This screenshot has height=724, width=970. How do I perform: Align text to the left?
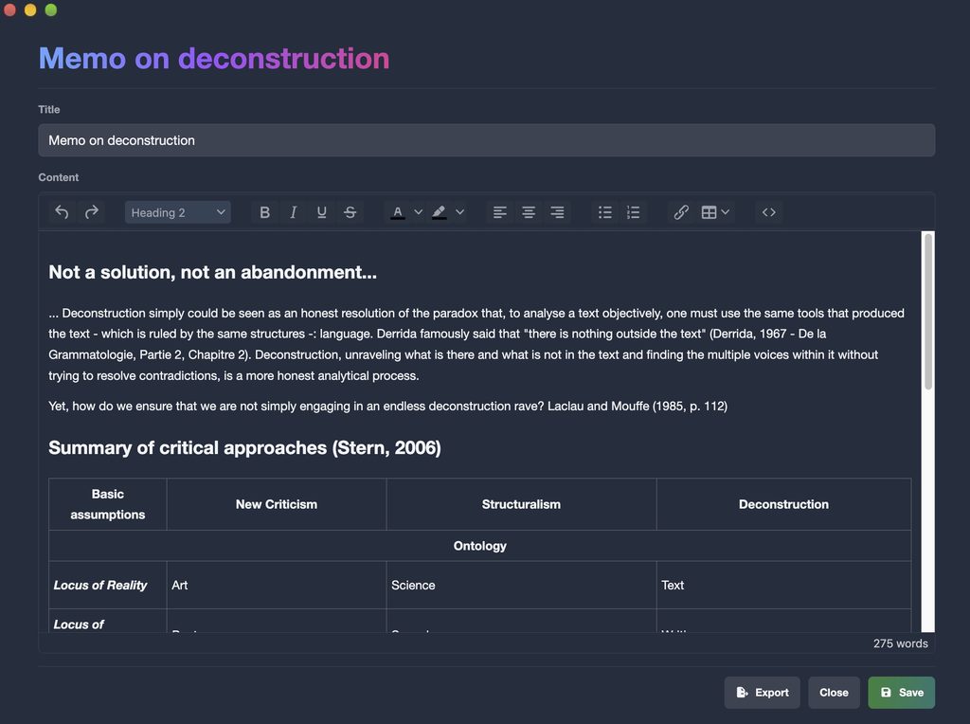click(499, 212)
